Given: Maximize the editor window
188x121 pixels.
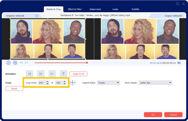Looking at the screenshot, I should click(x=178, y=3).
